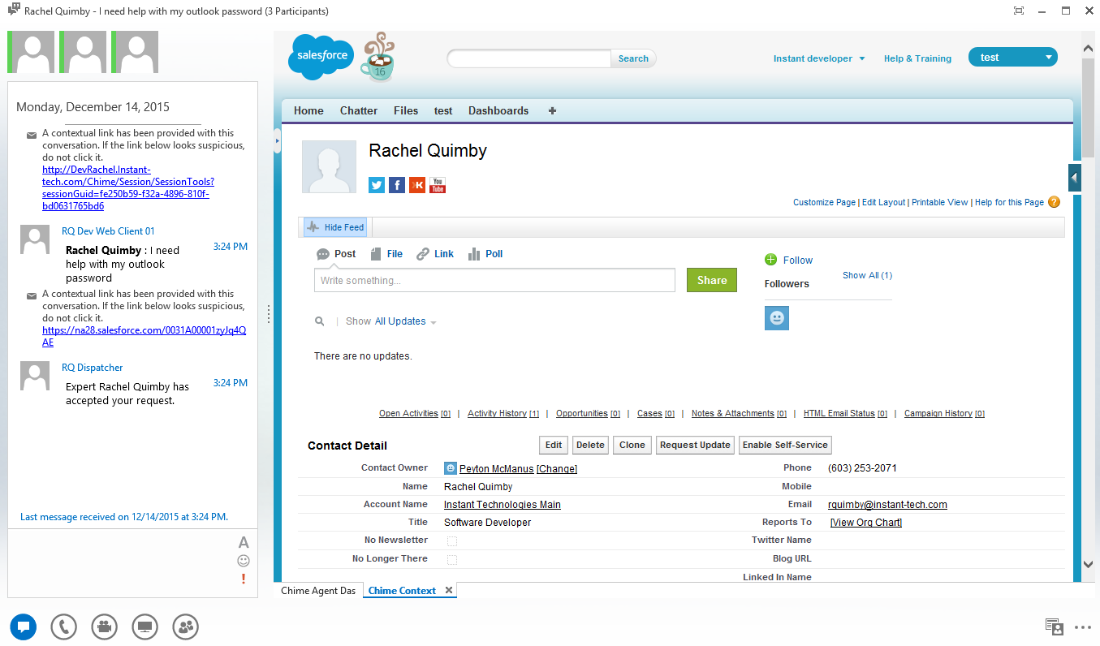Select the File feed option
The image size is (1100, 646).
[x=386, y=254]
